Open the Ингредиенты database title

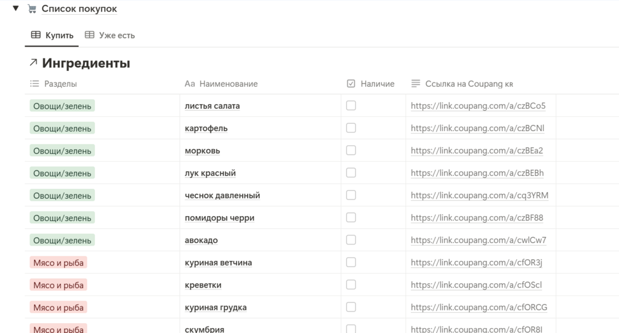pyautogui.click(x=86, y=63)
